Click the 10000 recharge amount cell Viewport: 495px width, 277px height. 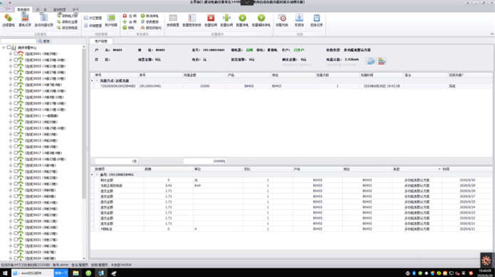pos(204,86)
